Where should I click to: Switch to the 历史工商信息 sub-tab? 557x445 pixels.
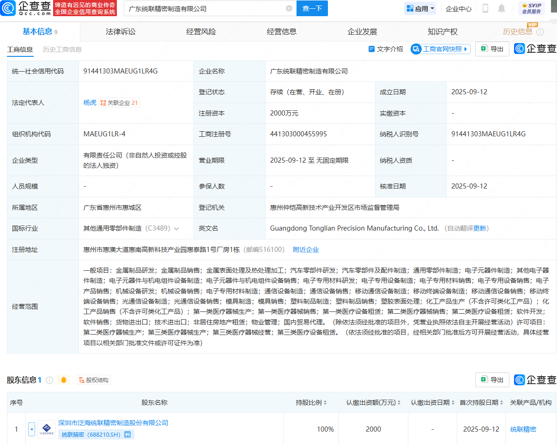pyautogui.click(x=62, y=49)
